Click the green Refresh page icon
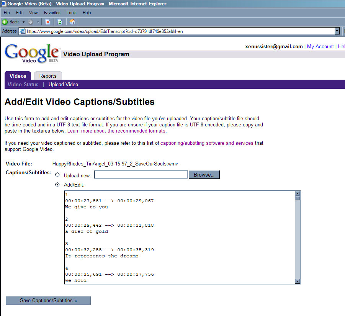345x316 pixels. point(60,22)
